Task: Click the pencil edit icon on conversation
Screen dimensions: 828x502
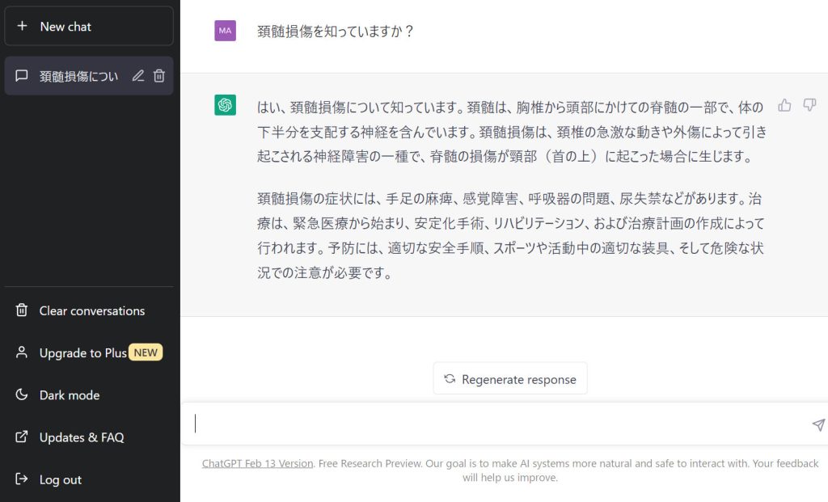Action: click(x=137, y=76)
